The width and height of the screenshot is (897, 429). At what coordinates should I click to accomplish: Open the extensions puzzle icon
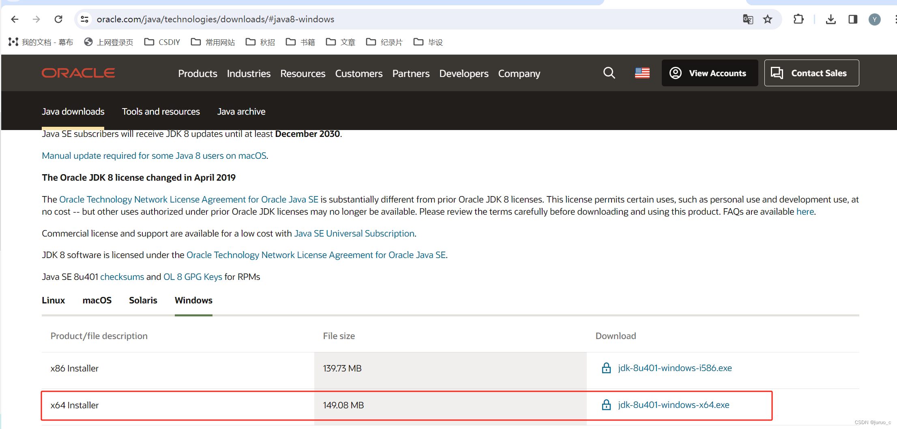click(x=798, y=19)
